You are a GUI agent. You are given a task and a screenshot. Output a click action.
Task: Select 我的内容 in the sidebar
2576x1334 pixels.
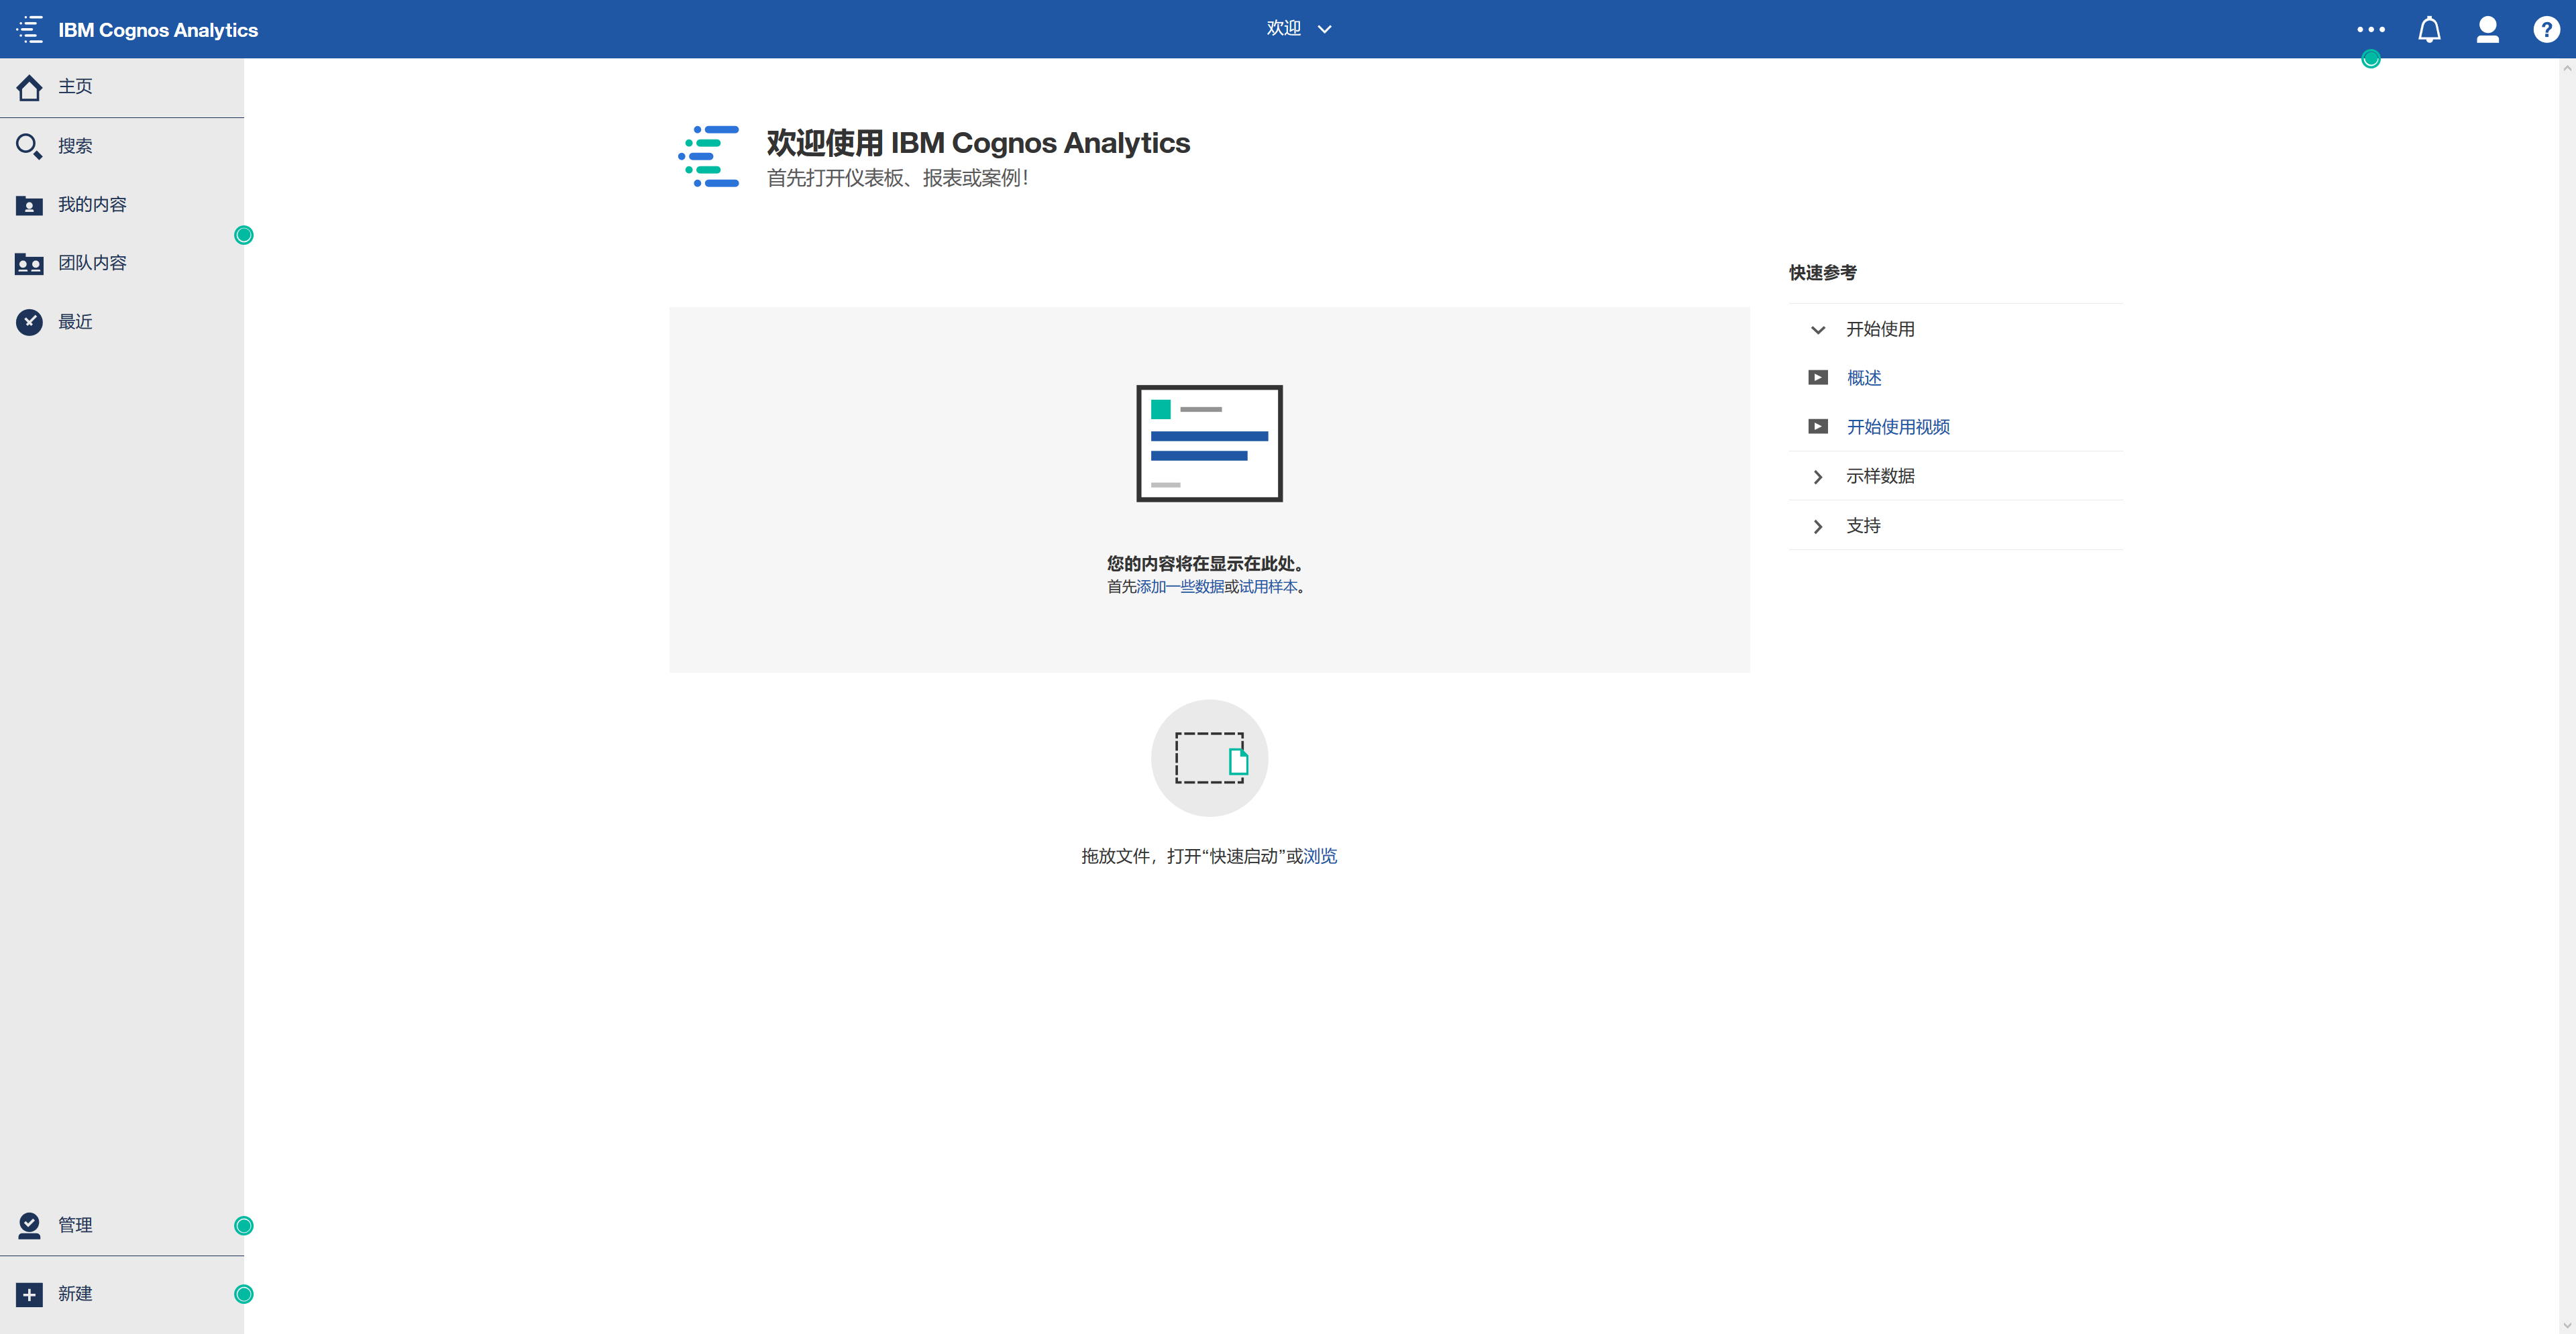pos(122,205)
